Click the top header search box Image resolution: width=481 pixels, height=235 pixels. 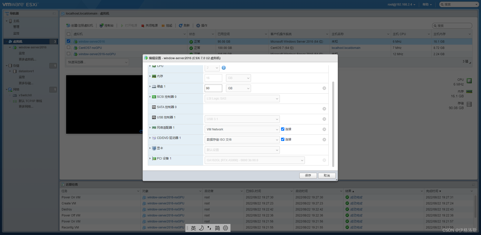click(x=459, y=5)
